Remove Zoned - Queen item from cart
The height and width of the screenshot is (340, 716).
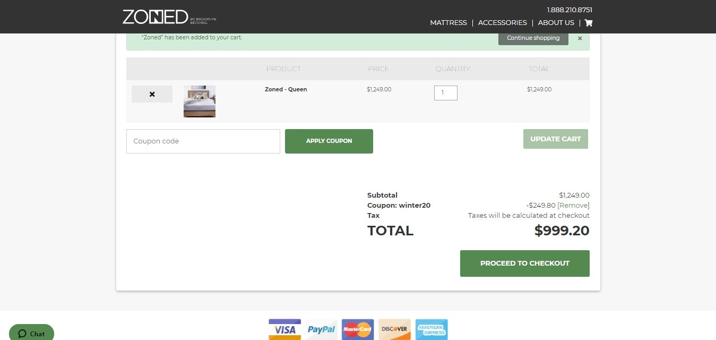(x=152, y=94)
